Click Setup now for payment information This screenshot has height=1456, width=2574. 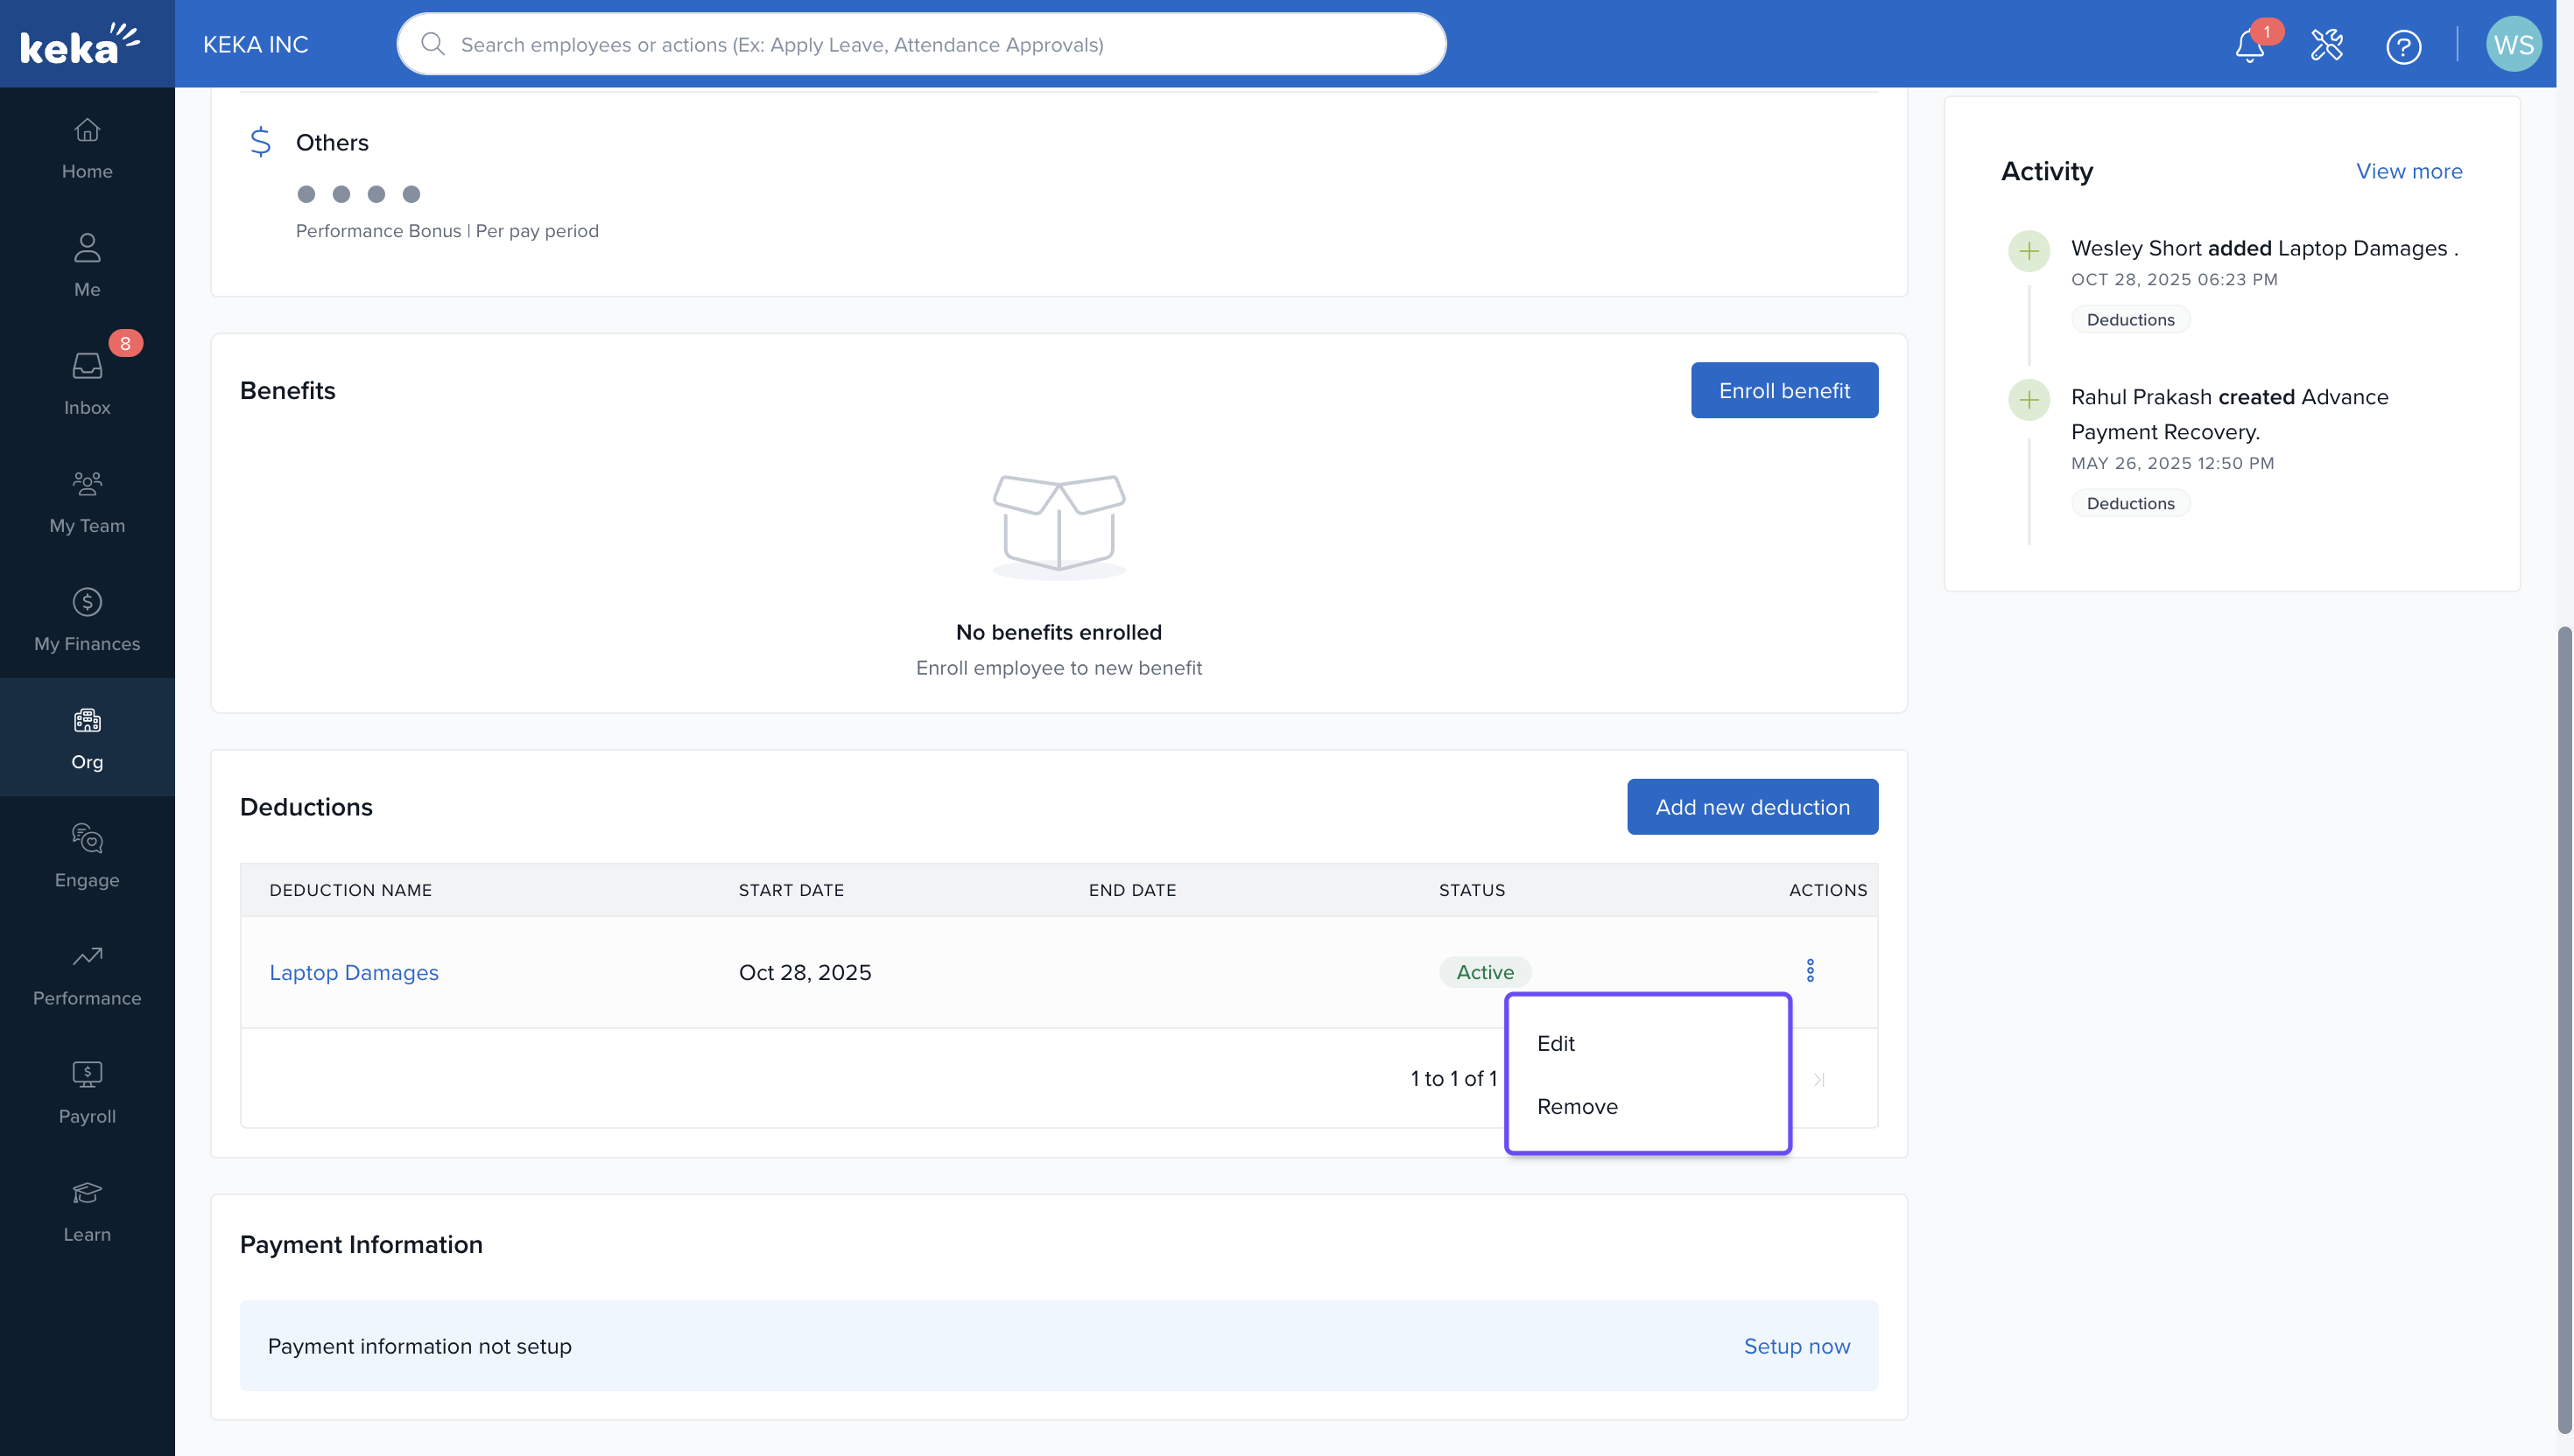point(1796,1346)
